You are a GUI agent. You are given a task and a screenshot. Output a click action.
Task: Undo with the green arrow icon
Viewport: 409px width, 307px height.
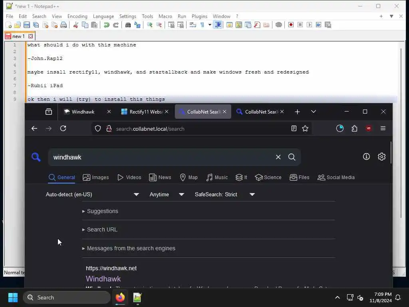[106, 25]
